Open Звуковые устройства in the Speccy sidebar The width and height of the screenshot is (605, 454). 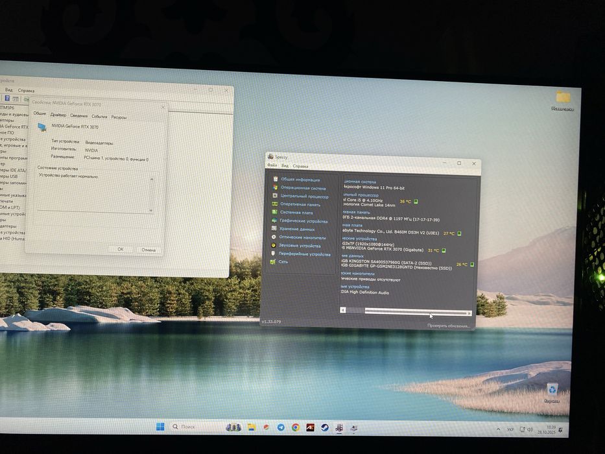(300, 246)
